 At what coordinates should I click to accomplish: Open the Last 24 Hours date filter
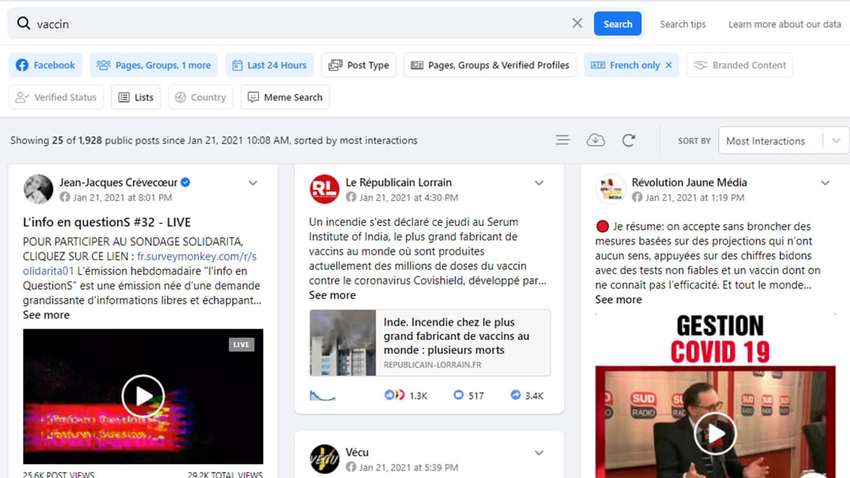269,65
